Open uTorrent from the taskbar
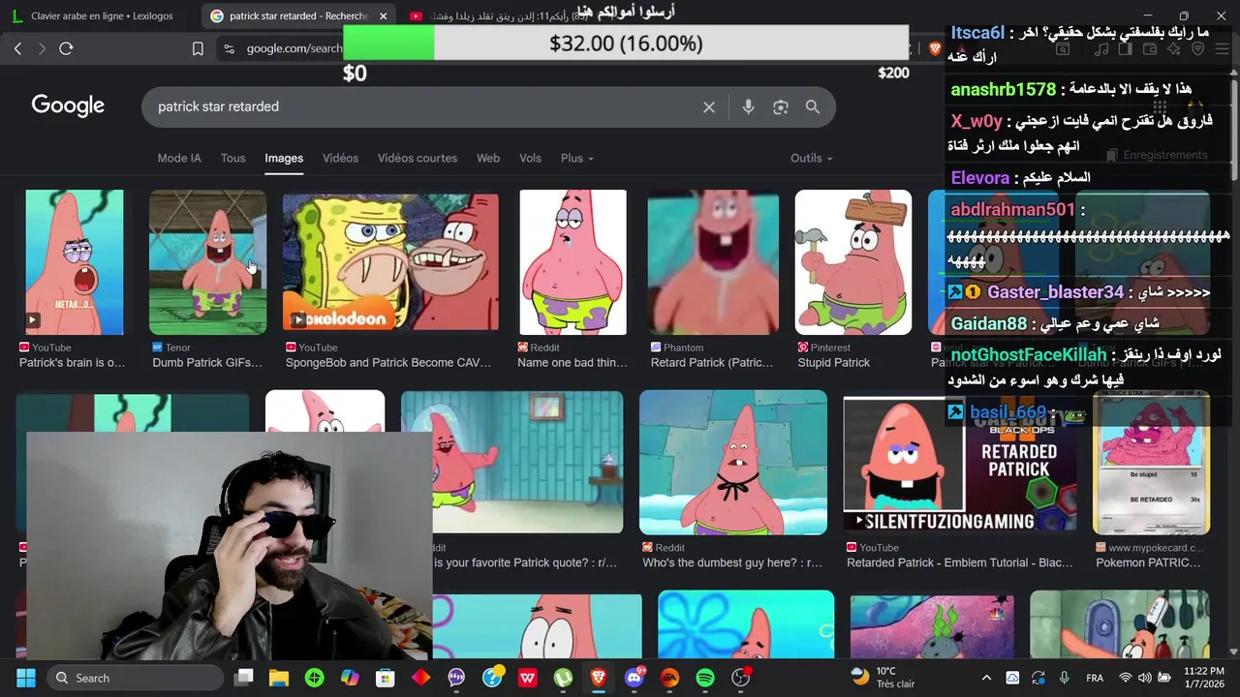1240x697 pixels. [563, 678]
